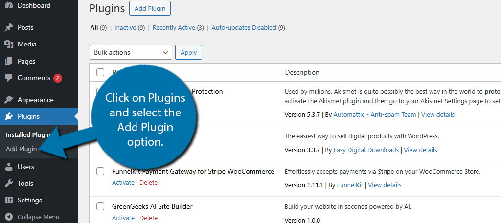
Task: Click the Media library icon
Action: pos(9,44)
